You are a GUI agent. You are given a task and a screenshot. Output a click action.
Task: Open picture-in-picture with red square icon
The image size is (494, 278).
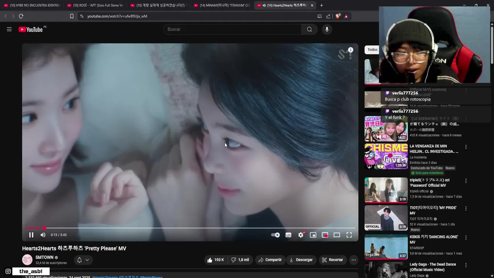(x=325, y=235)
